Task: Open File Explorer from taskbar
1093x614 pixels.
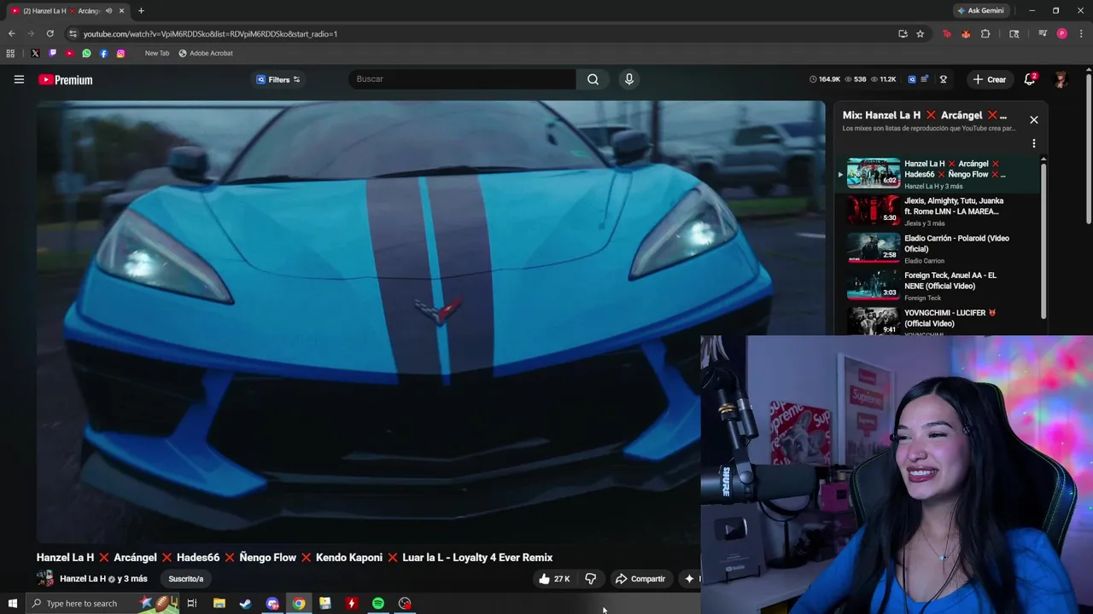Action: (x=219, y=604)
